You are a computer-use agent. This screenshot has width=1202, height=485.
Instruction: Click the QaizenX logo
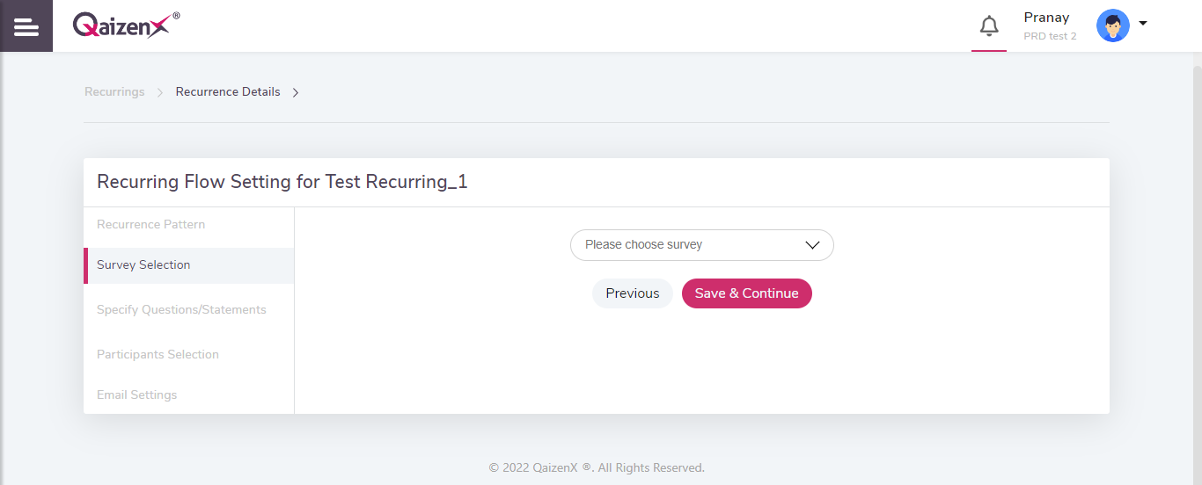tap(126, 25)
